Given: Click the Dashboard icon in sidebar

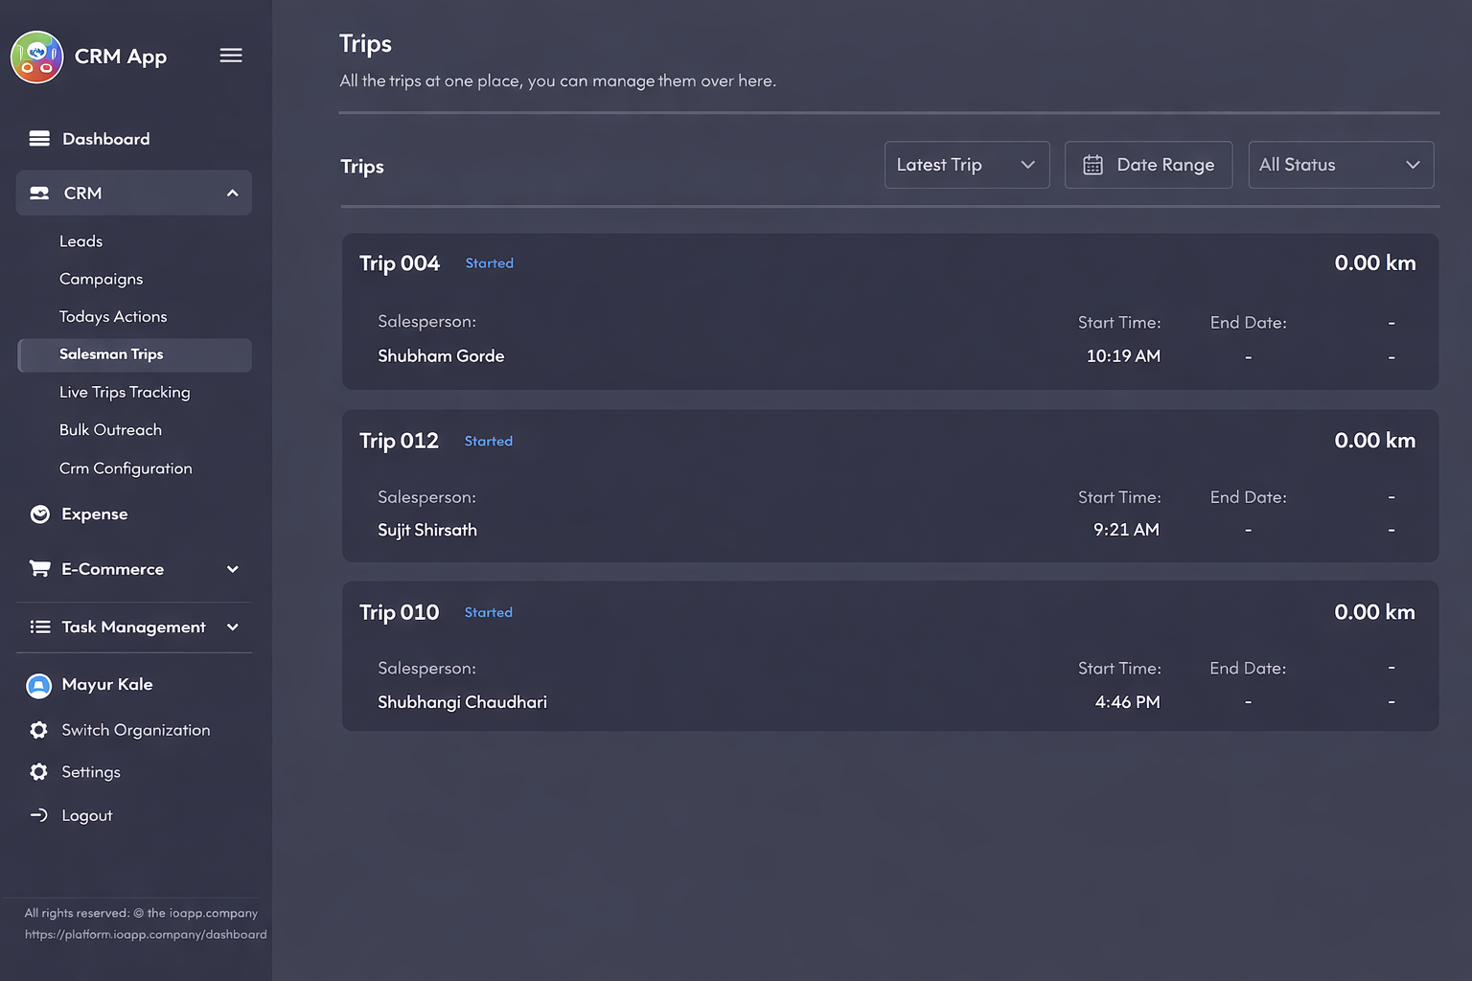Looking at the screenshot, I should click(39, 139).
